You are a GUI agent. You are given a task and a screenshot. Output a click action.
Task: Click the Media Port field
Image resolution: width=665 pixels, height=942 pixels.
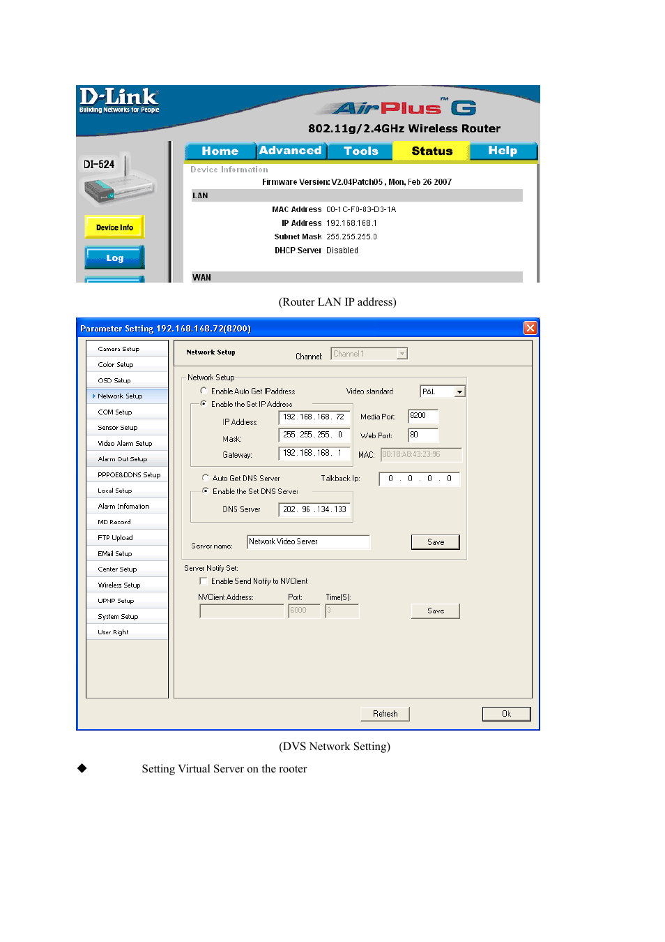tap(423, 416)
